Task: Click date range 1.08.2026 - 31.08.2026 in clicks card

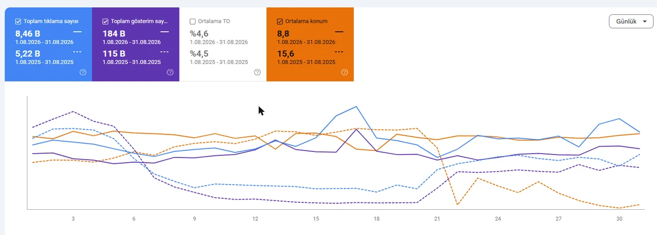Action: (44, 42)
